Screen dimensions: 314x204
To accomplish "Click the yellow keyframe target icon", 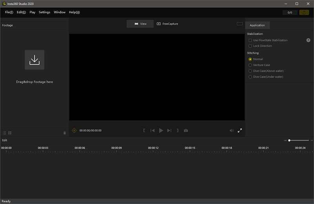I will (74, 130).
